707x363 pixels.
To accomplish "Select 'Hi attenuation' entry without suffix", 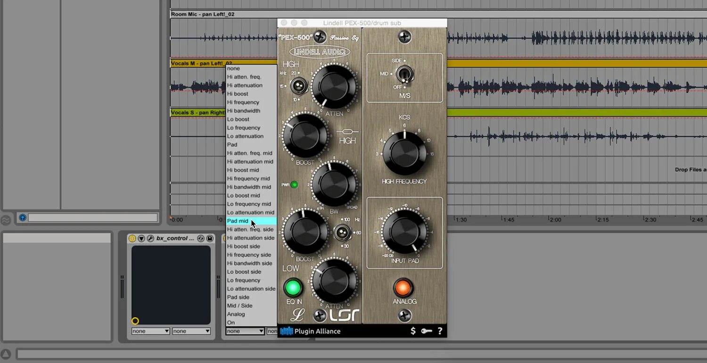I will [251, 85].
